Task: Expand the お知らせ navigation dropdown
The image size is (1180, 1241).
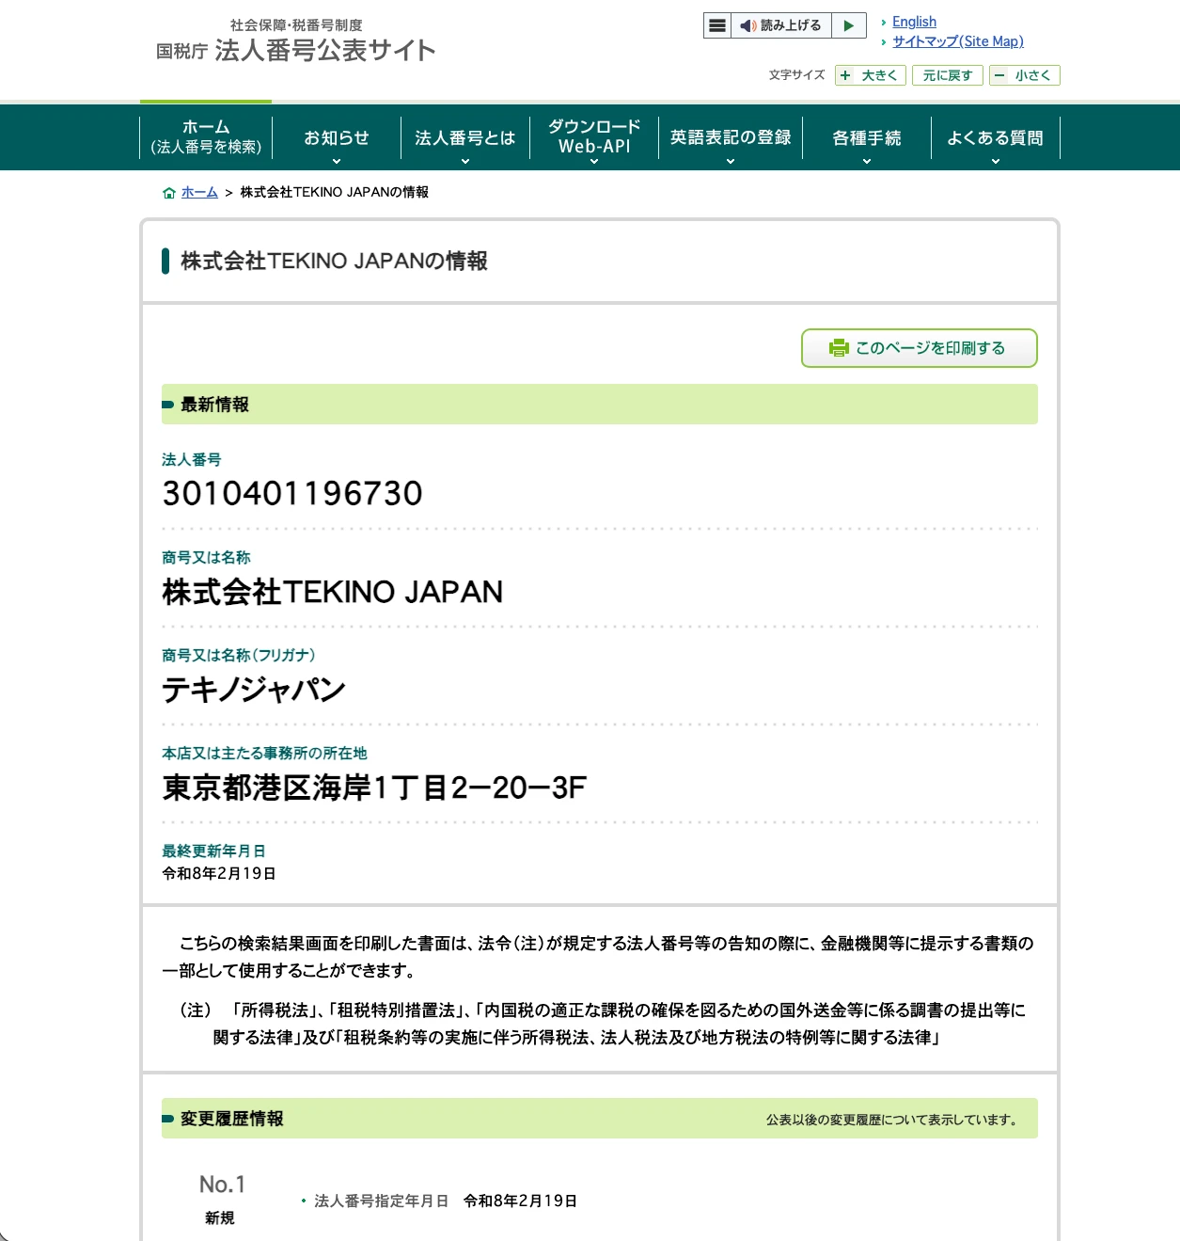Action: 337,137
